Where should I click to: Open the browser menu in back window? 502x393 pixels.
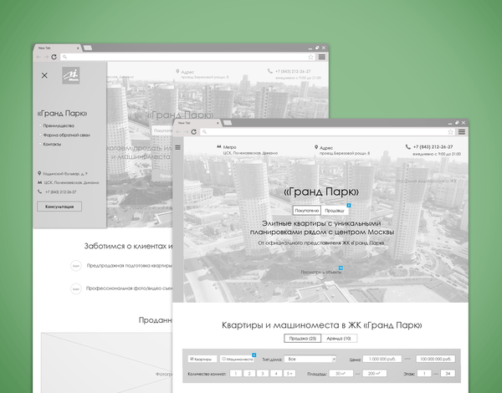[x=322, y=57]
